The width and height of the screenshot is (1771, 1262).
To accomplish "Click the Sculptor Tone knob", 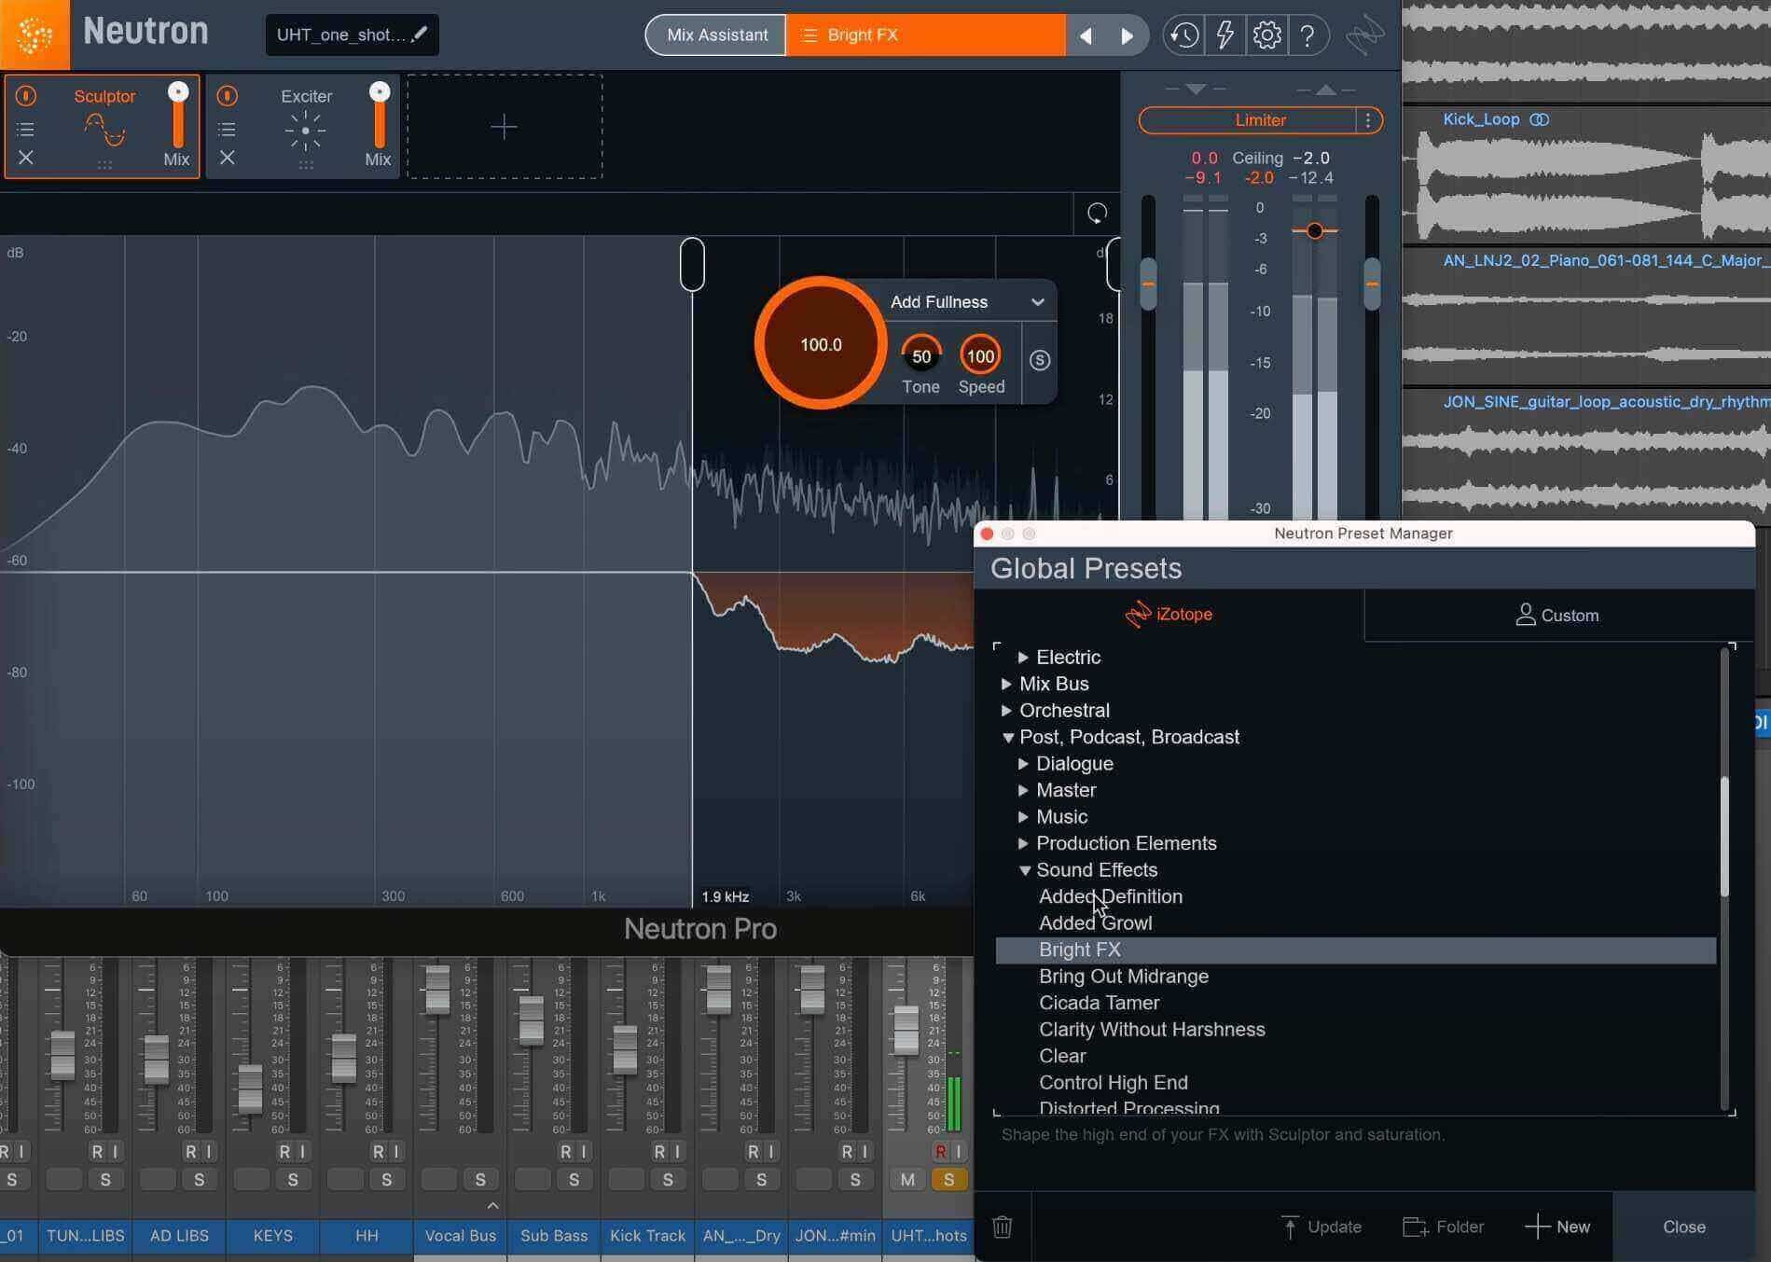I will click(921, 356).
